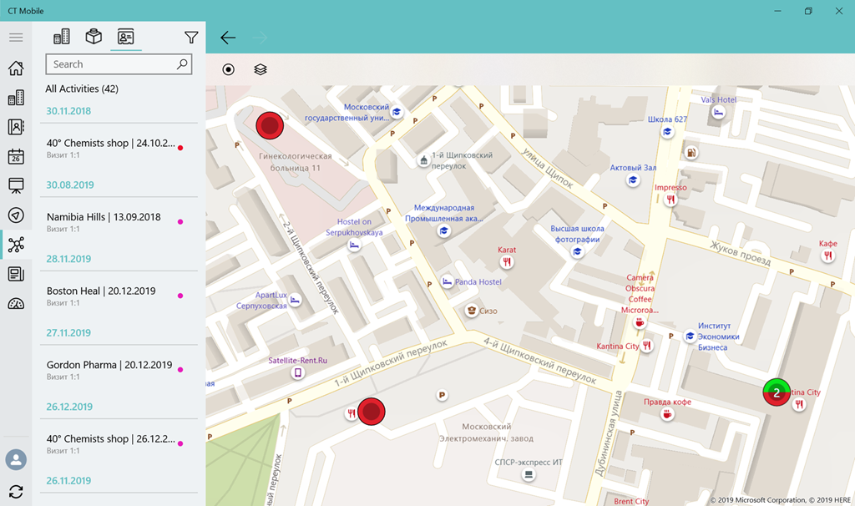Open the presentation board sidebar icon
This screenshot has height=506, width=855.
pos(16,185)
